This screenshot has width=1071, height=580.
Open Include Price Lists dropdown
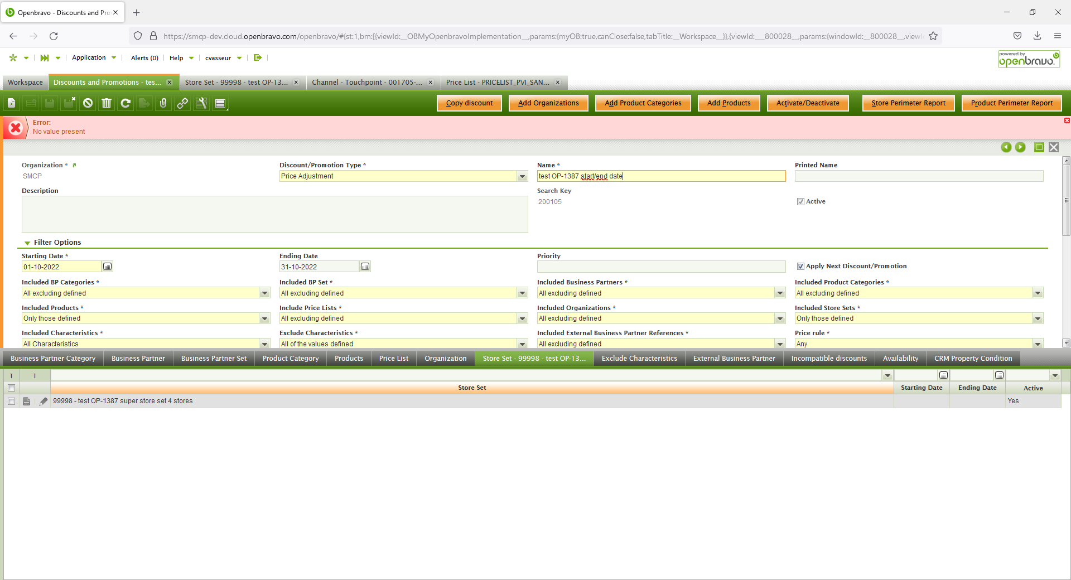(x=522, y=318)
